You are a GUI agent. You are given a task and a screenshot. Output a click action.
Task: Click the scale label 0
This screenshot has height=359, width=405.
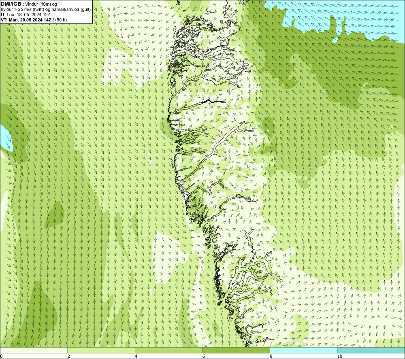pyautogui.click(x=1, y=356)
